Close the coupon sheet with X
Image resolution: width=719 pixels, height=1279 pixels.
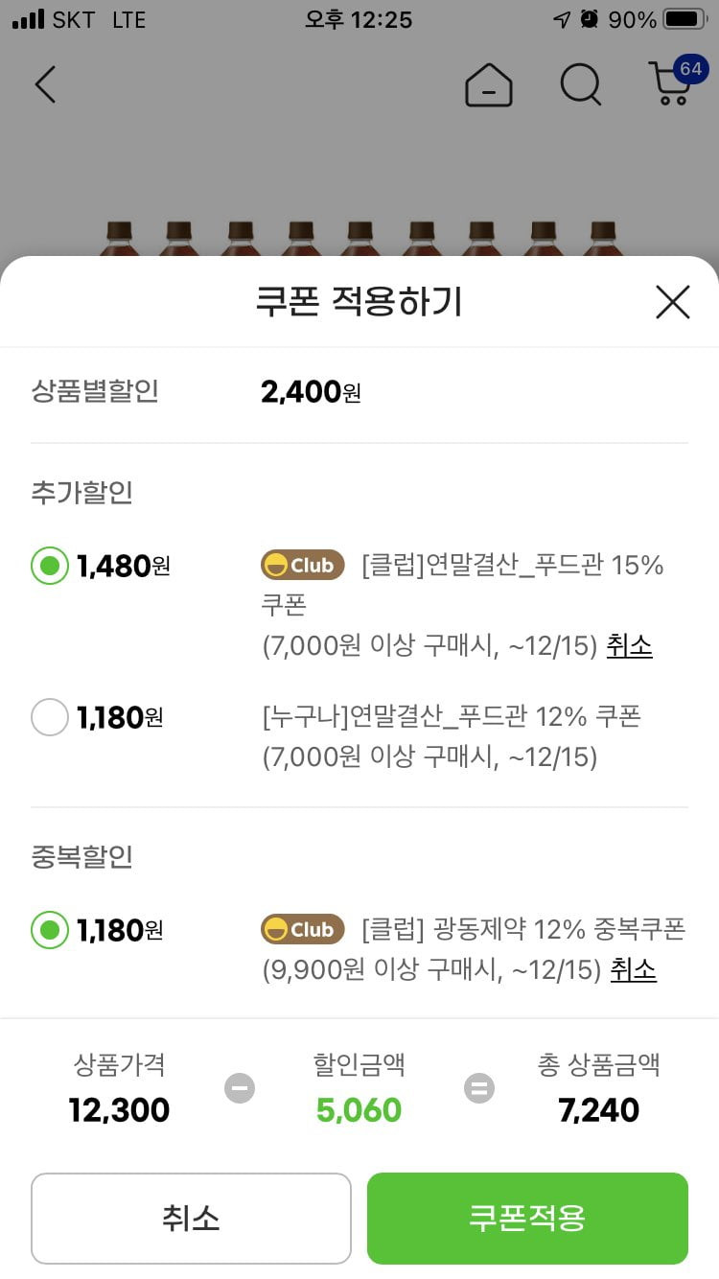(673, 303)
